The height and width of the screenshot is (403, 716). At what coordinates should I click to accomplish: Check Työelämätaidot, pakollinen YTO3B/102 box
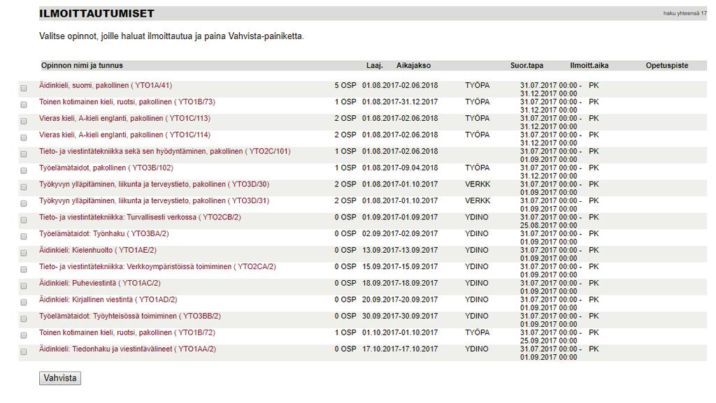[x=24, y=170]
